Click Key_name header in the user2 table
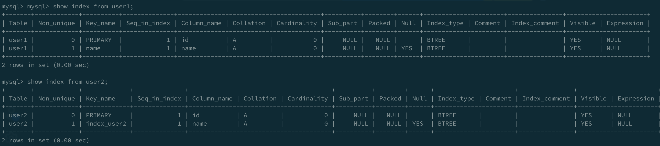This screenshot has height=146, width=660. pos(101,98)
